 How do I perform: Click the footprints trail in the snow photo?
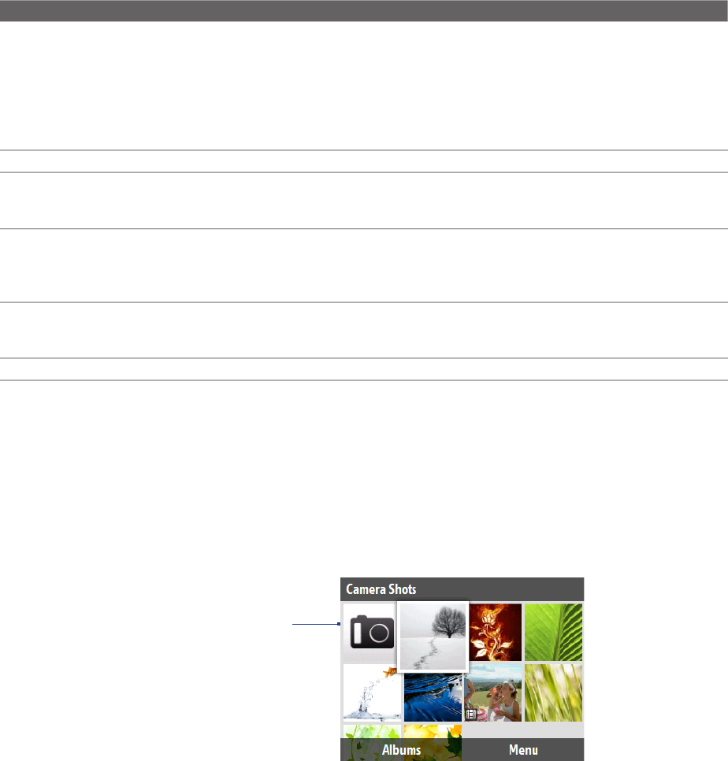[x=424, y=654]
